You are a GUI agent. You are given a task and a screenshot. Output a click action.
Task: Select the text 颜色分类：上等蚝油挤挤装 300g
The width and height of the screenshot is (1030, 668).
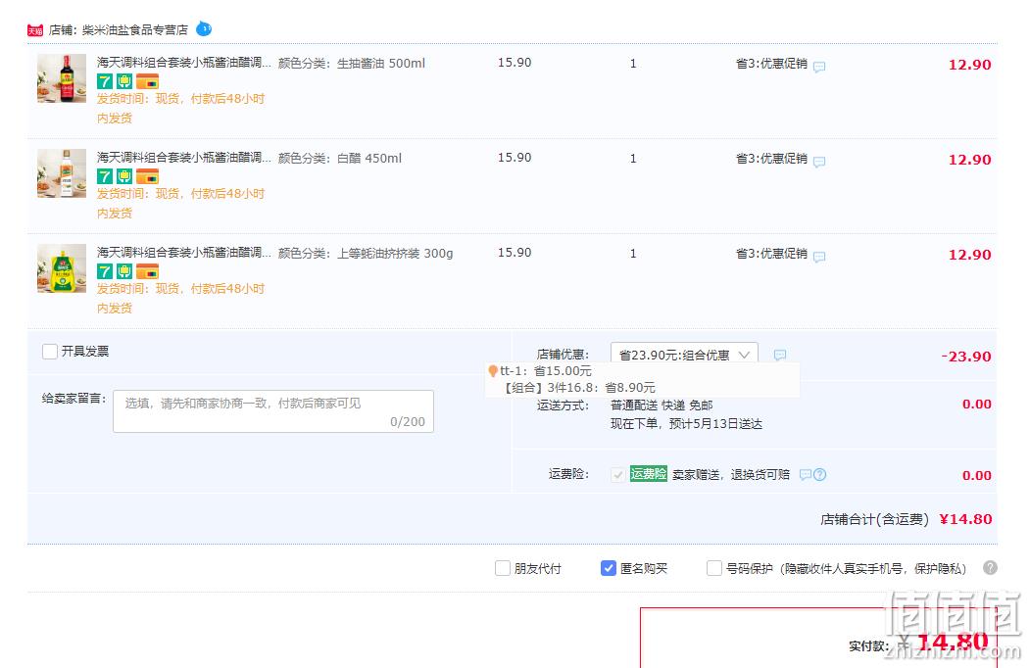pyautogui.click(x=366, y=254)
